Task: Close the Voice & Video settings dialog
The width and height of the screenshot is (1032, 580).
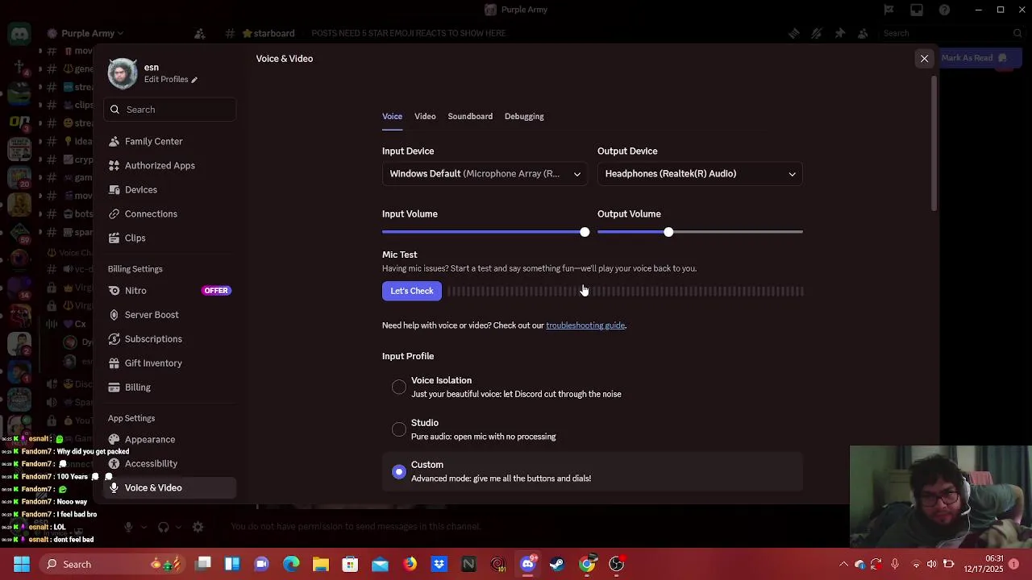Action: click(x=924, y=58)
